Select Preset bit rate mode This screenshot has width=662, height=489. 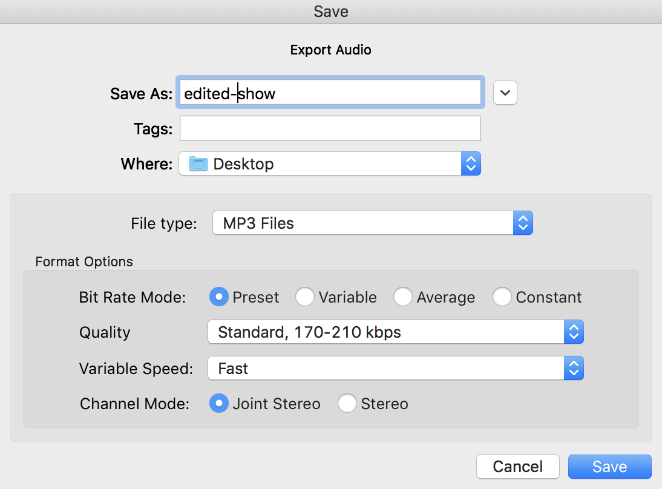[x=218, y=297]
